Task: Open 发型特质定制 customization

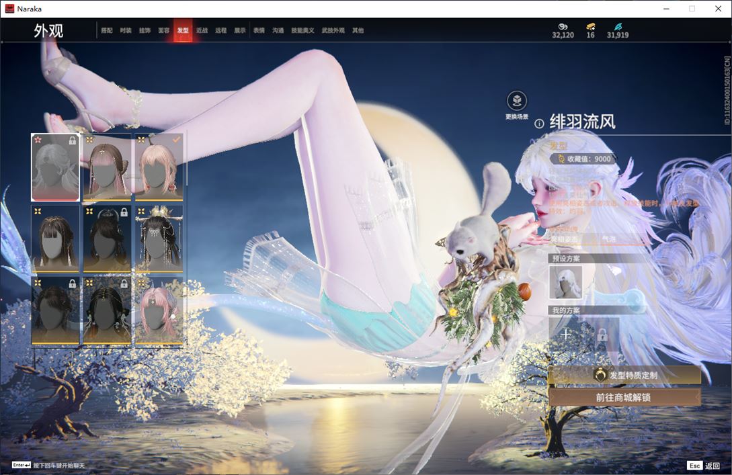Action: pos(624,375)
